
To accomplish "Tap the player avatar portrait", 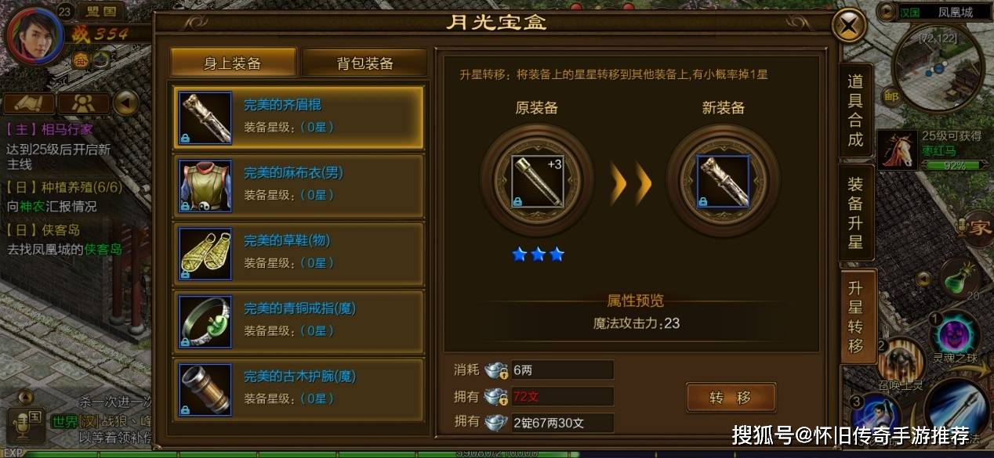I will (34, 36).
